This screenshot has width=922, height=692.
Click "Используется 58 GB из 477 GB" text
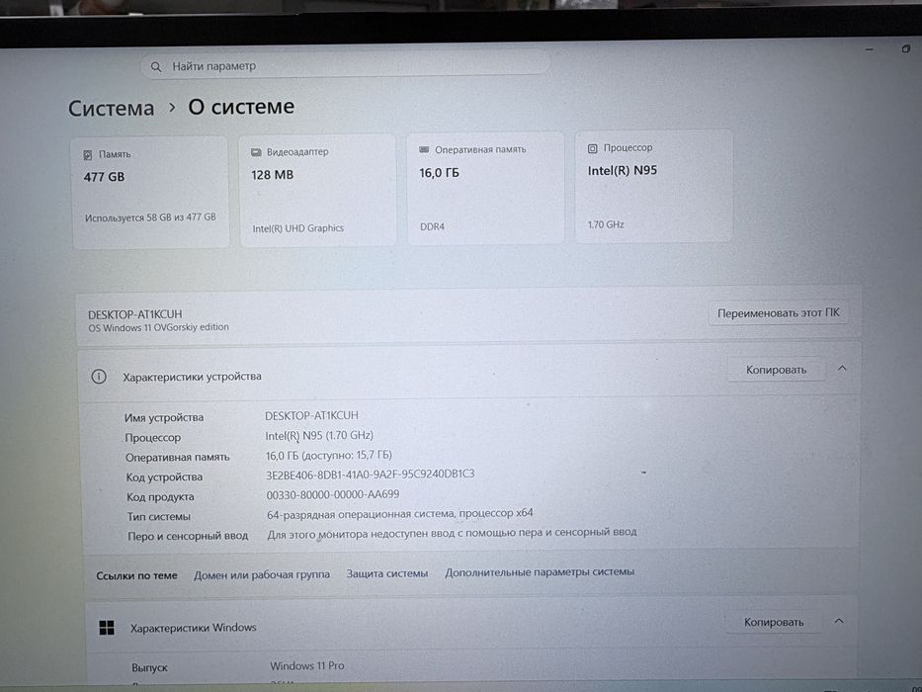(150, 217)
